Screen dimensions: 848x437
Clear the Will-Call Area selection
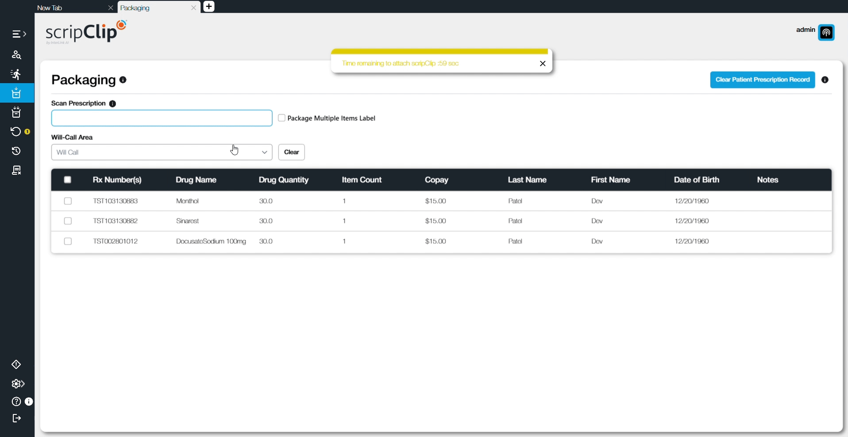tap(291, 152)
